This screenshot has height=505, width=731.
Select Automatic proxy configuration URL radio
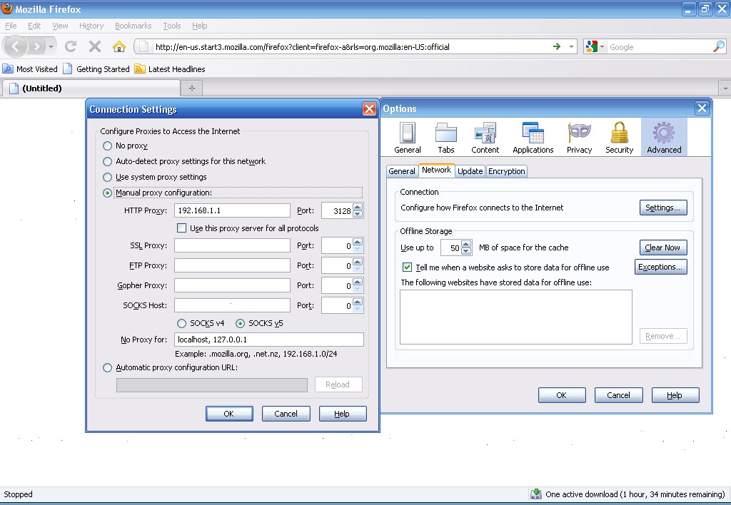tap(107, 367)
